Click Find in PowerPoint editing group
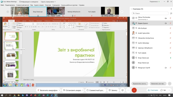 (x=105, y=23)
